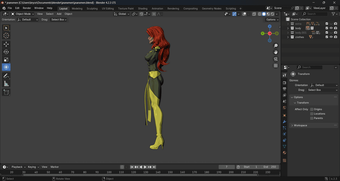Enable the Parents checkbox
The height and width of the screenshot is (181, 340).
click(x=312, y=118)
